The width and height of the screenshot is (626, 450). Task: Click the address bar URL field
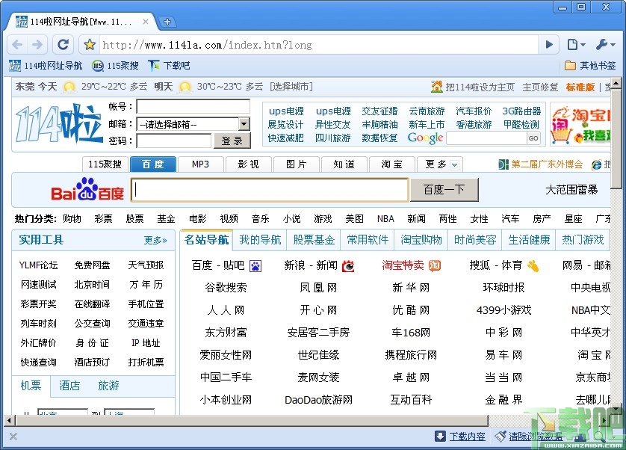coord(320,44)
